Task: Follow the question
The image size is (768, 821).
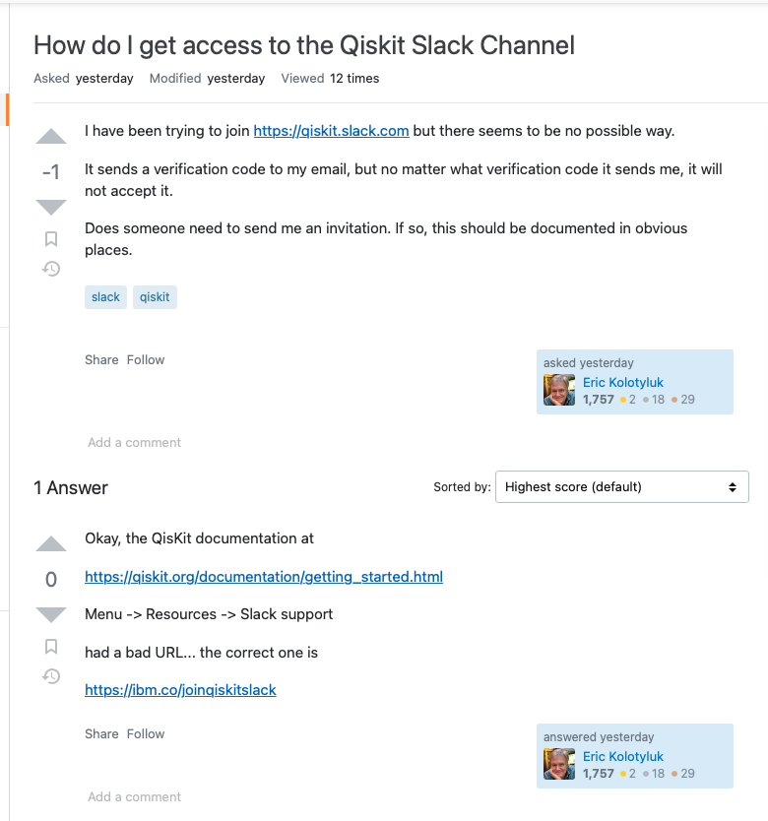Action: [146, 359]
